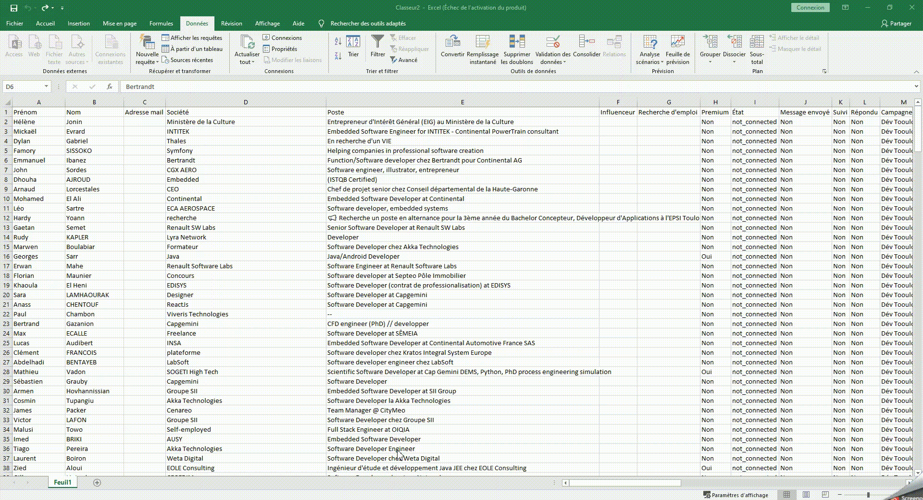Click Rechercher des outils adaptés box

pyautogui.click(x=368, y=23)
